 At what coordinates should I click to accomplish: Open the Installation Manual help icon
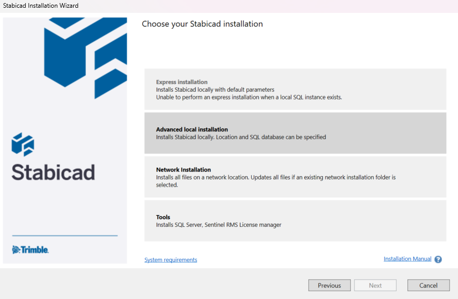[438, 259]
